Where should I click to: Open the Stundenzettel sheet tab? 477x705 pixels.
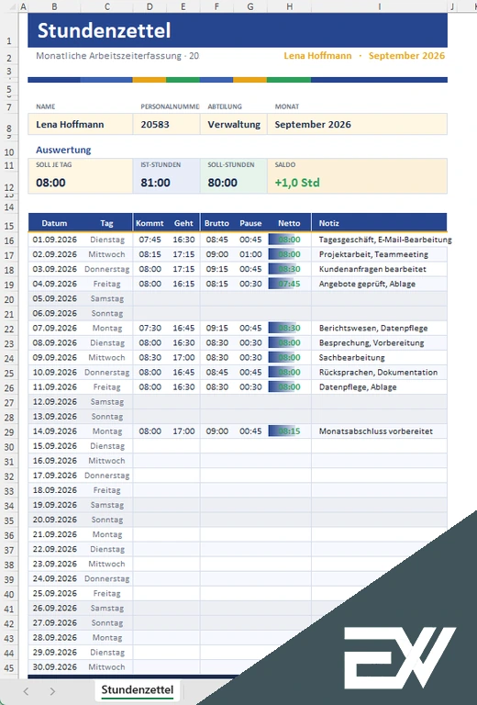coord(137,689)
